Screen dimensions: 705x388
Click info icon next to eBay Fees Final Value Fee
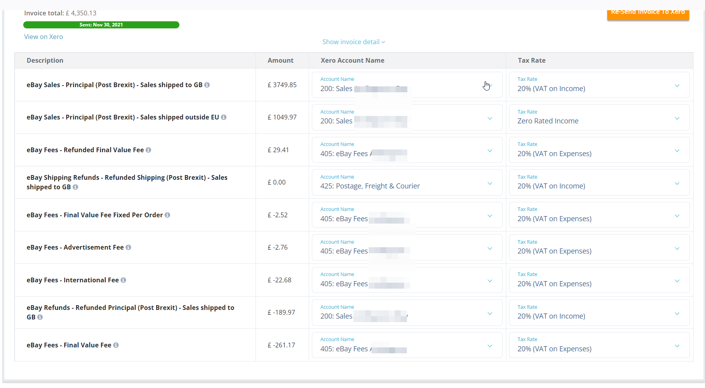pos(116,345)
